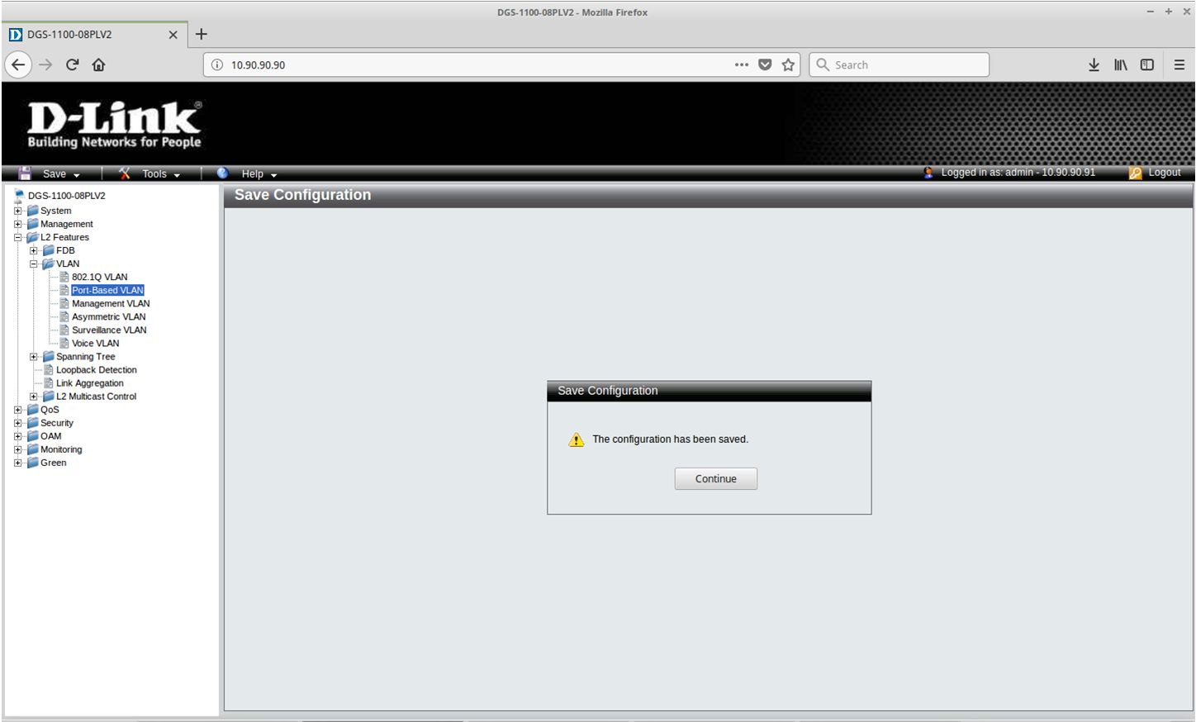This screenshot has height=722, width=1196.
Task: Select 802.1Q VLAN in the tree
Action: (99, 277)
